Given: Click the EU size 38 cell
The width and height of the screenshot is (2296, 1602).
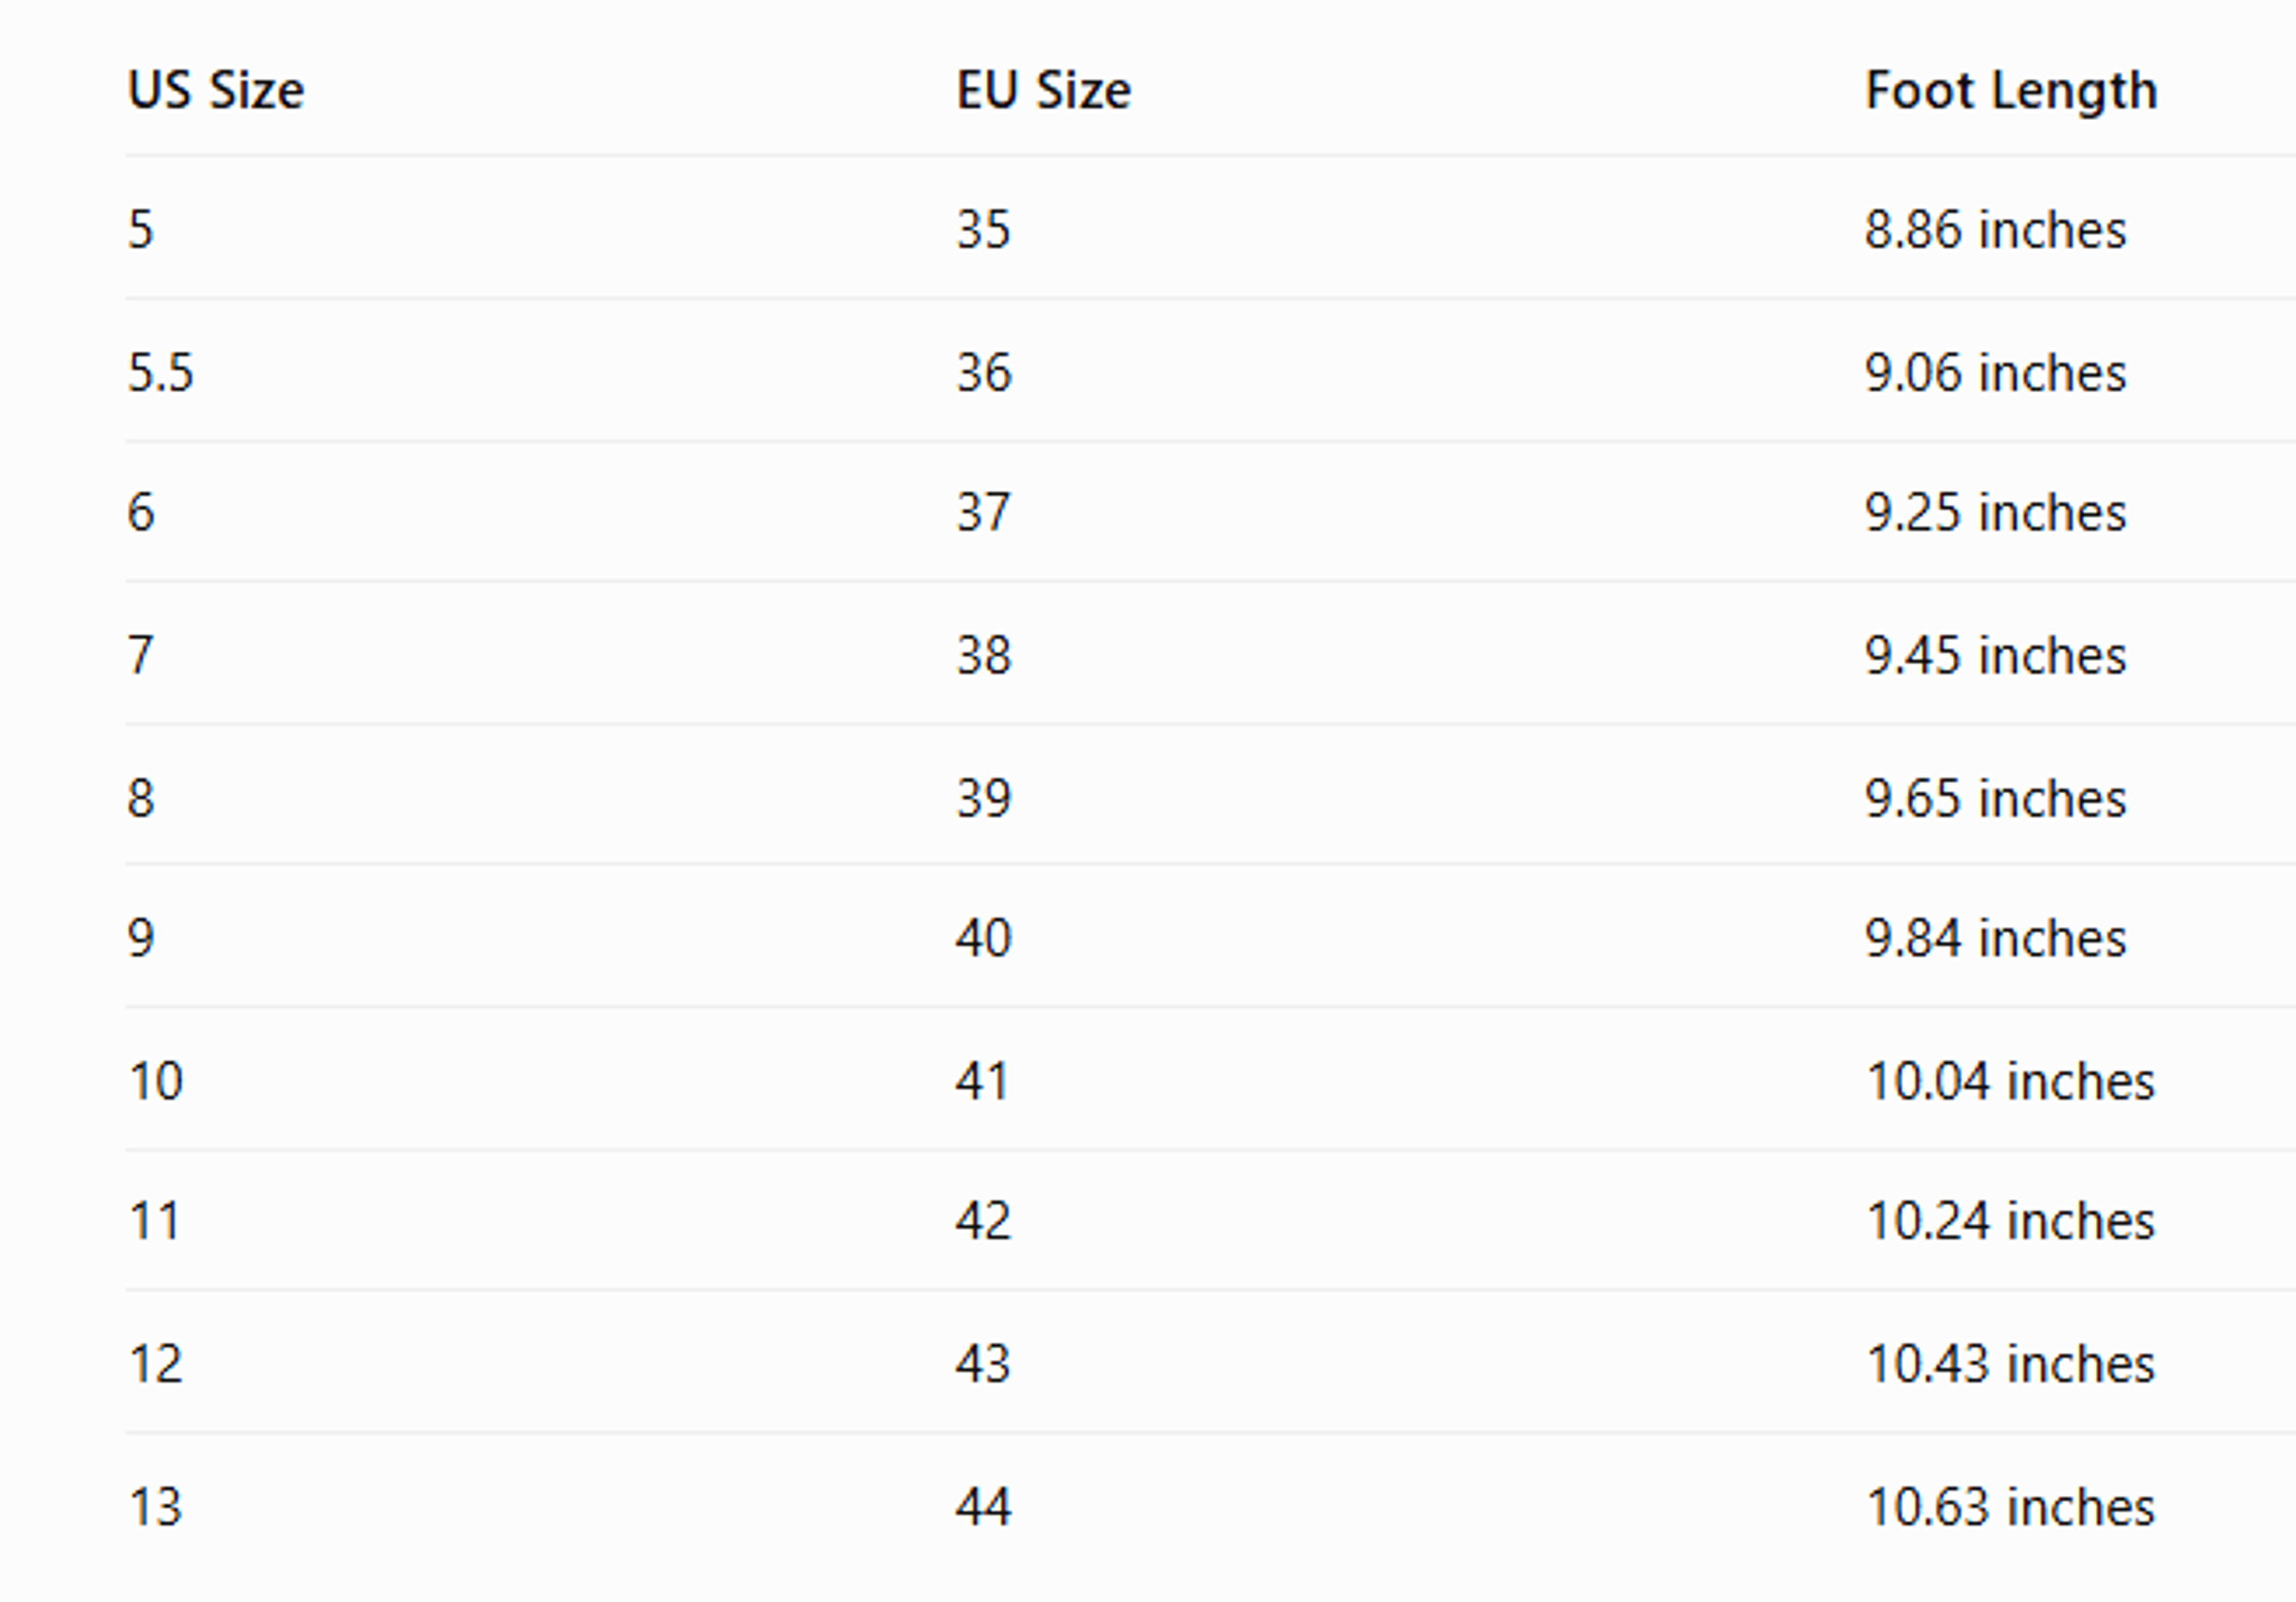Looking at the screenshot, I should pos(983,656).
